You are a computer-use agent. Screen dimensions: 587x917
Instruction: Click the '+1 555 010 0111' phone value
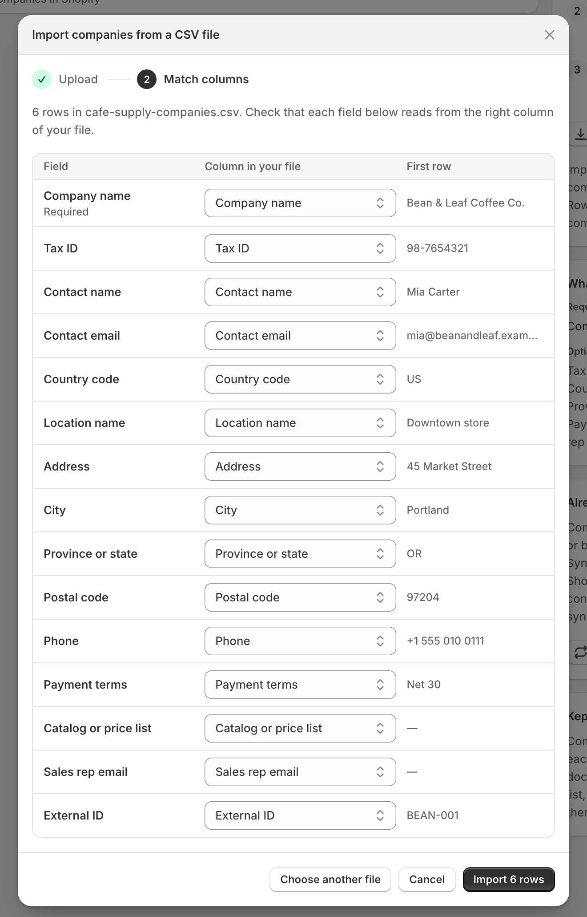coord(446,641)
